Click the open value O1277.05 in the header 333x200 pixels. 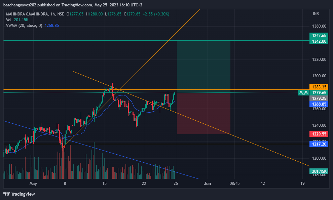pos(75,14)
